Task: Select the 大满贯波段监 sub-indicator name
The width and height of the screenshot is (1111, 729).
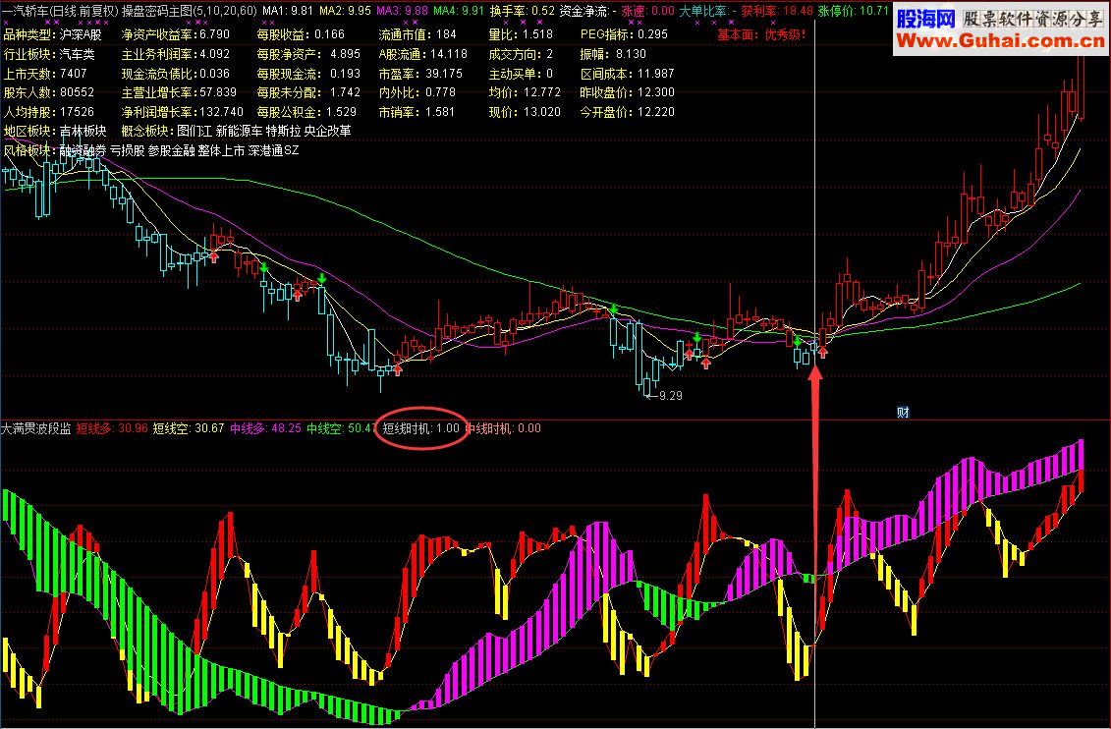Action: (x=35, y=428)
